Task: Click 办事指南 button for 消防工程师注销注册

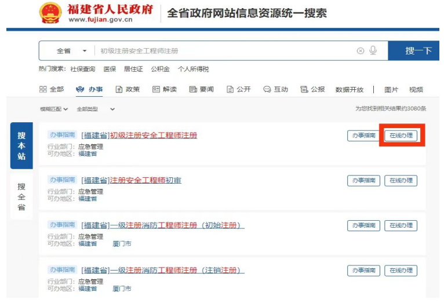Action: [363, 271]
